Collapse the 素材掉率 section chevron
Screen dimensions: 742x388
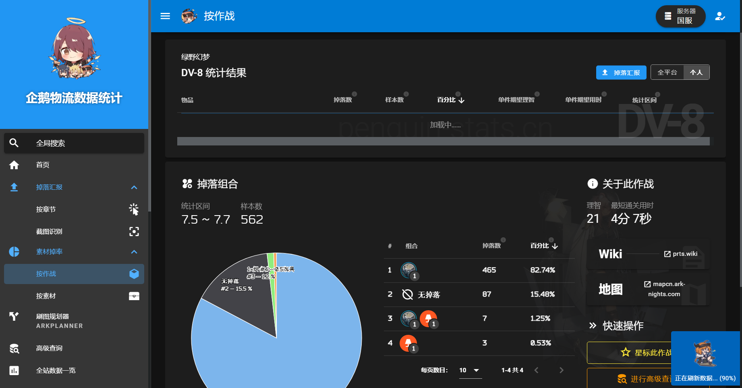[x=134, y=252]
